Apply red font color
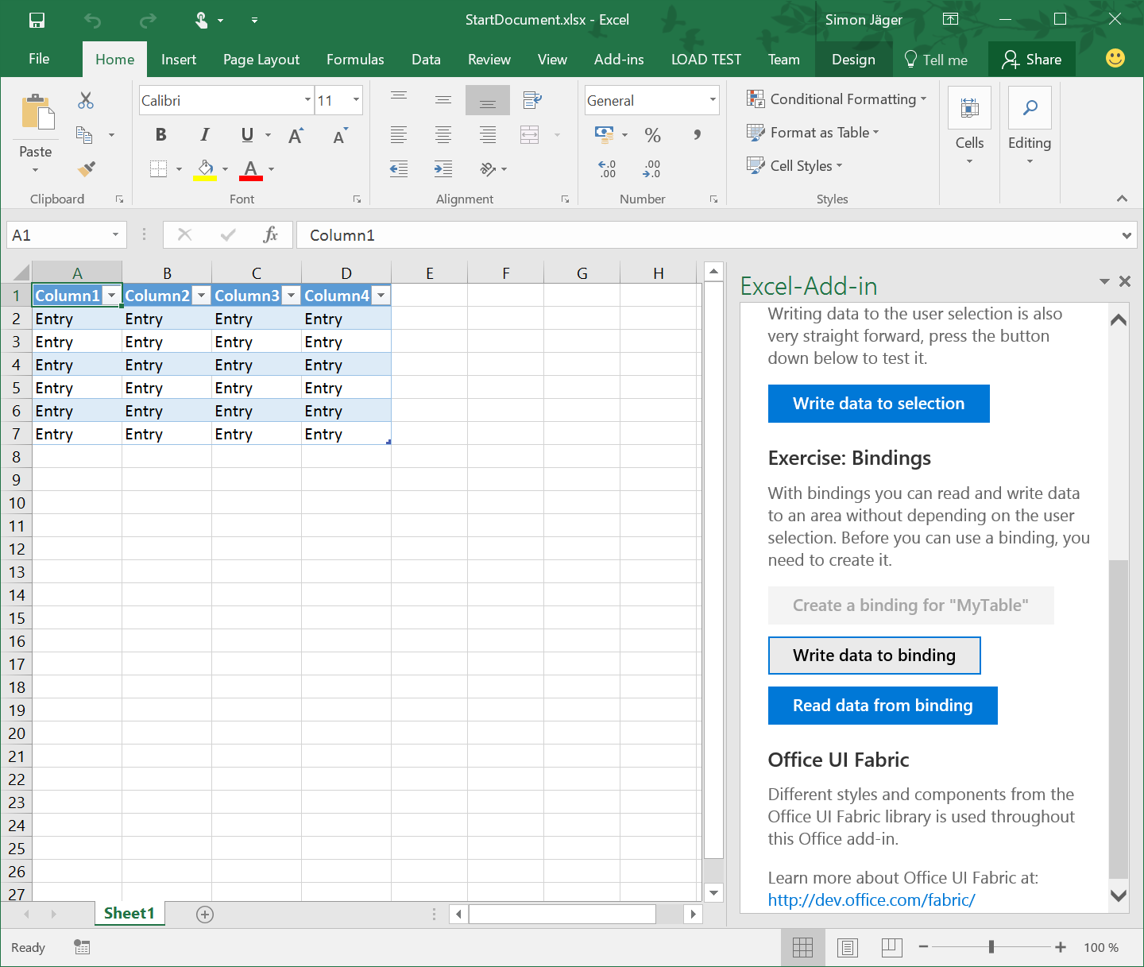The image size is (1144, 967). (x=251, y=169)
